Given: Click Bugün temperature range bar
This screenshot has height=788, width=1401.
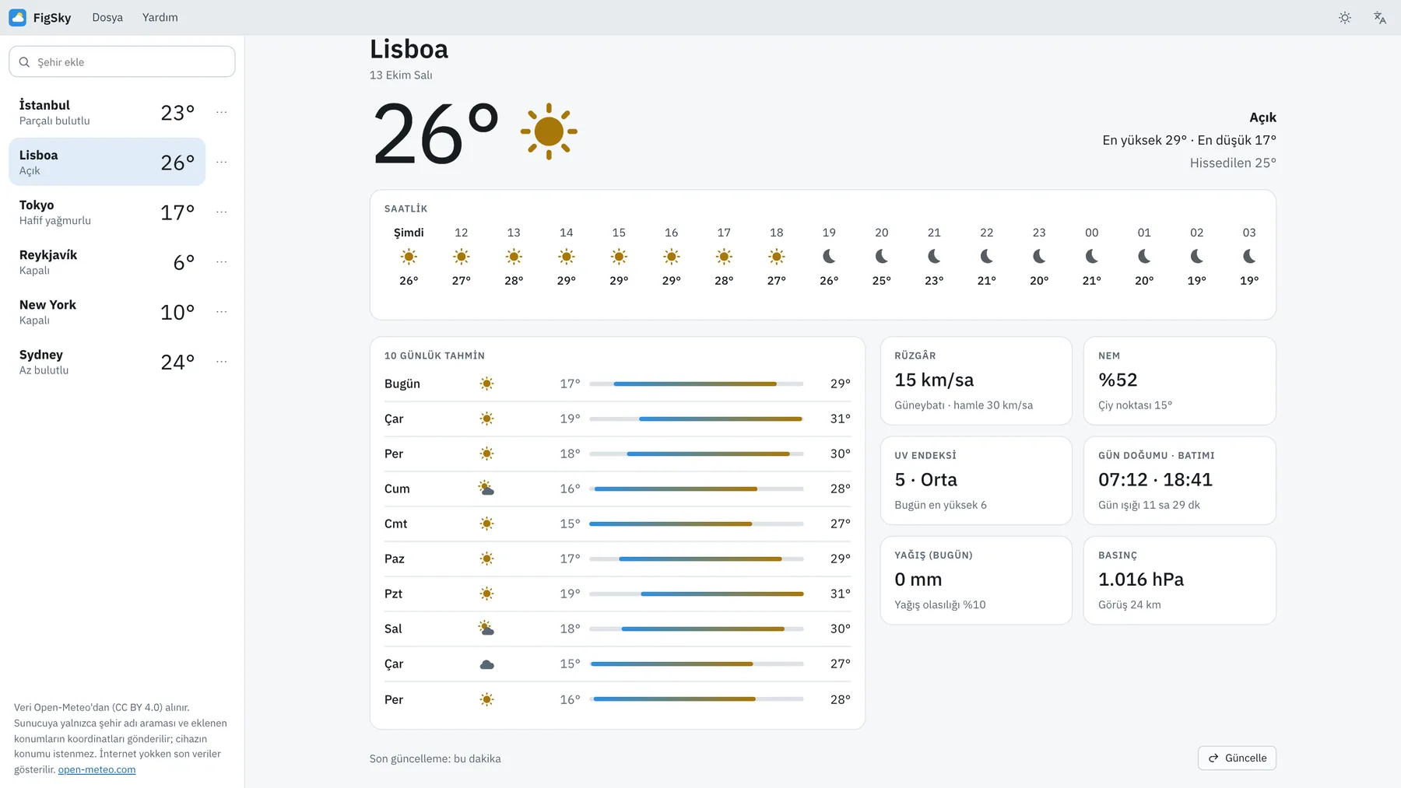Looking at the screenshot, I should (696, 383).
